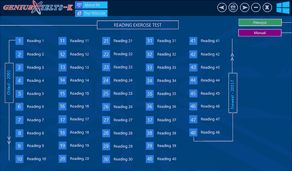Screen dimensions: 292x171
Task: Open Reading 41 exercise
Action: [x=210, y=41]
